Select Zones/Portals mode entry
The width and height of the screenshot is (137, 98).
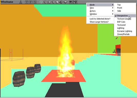tap(123, 34)
